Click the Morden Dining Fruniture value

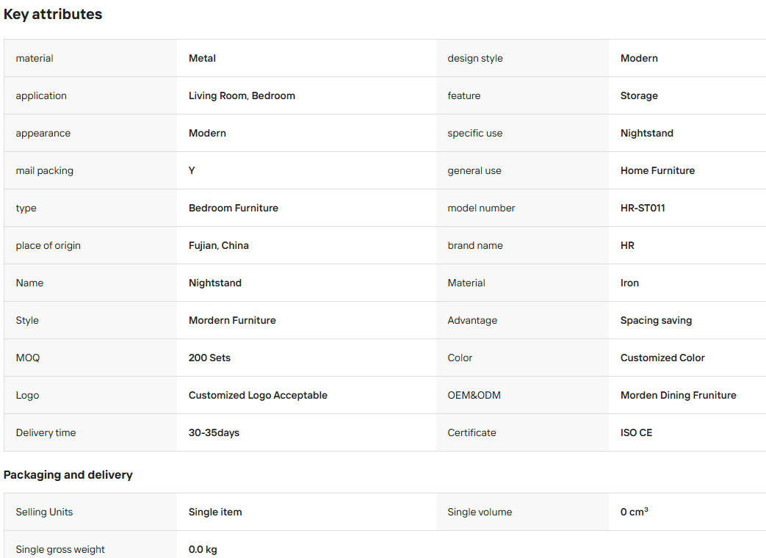point(678,396)
